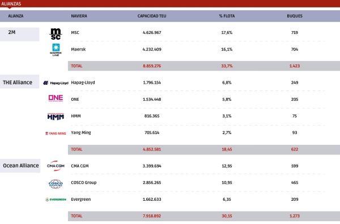Select the Hapag-Lloyd logo
The width and height of the screenshot is (340, 224).
click(x=56, y=83)
